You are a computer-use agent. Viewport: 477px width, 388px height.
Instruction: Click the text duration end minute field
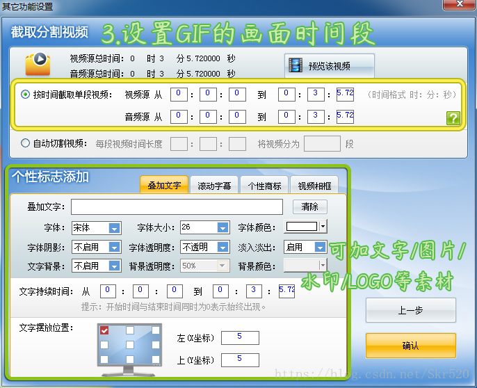click(254, 291)
